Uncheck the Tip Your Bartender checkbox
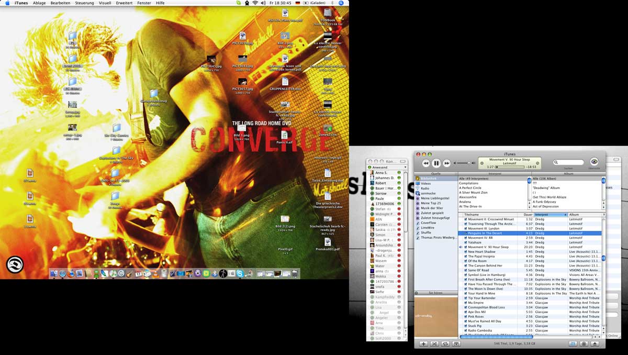This screenshot has height=355, width=628. [x=466, y=298]
